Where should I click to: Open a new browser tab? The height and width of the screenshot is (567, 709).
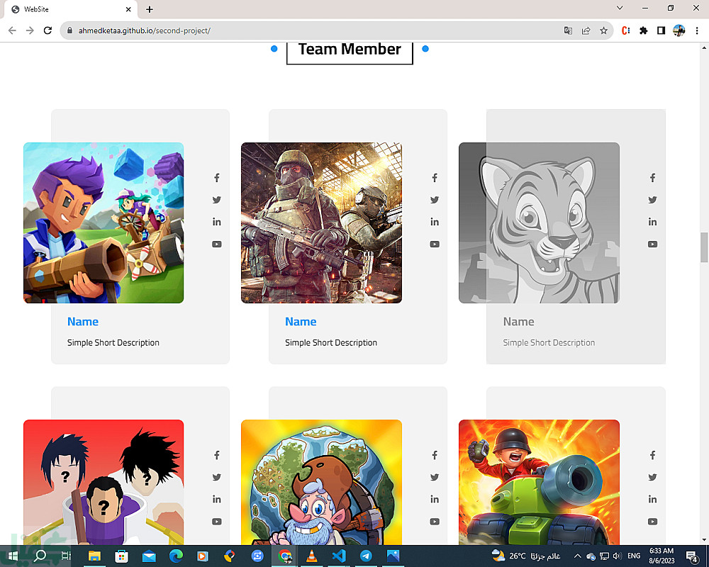click(150, 9)
